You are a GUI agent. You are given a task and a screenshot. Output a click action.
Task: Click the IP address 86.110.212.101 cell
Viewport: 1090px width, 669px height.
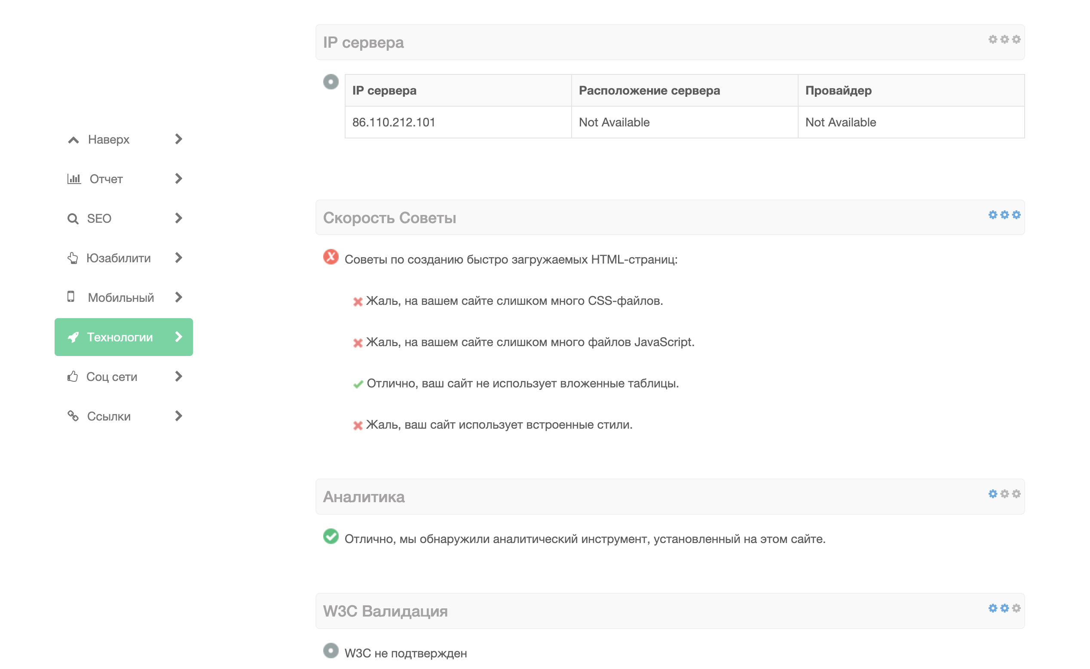(394, 122)
